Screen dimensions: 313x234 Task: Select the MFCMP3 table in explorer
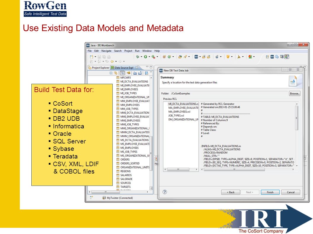click(x=125, y=78)
